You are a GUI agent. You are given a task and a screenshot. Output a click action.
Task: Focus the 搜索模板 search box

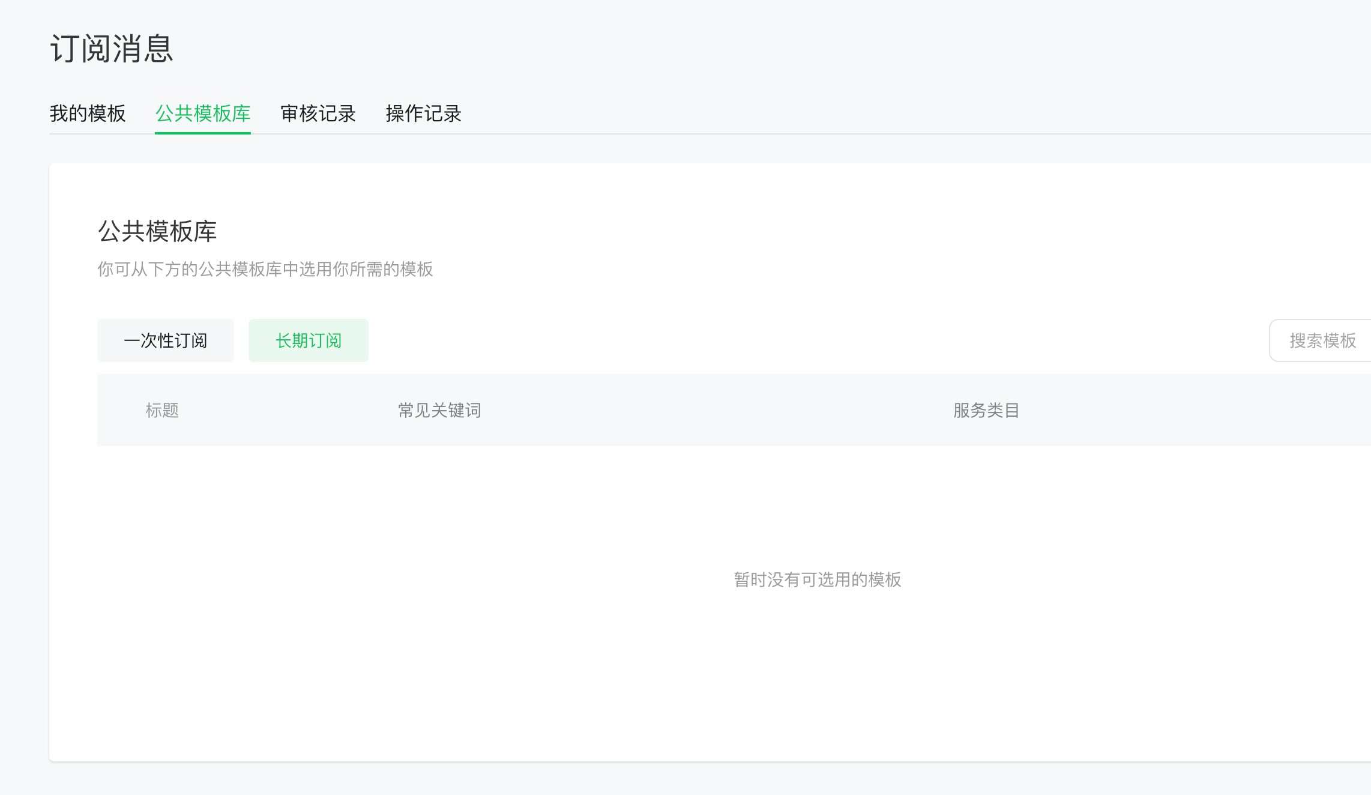tap(1322, 340)
